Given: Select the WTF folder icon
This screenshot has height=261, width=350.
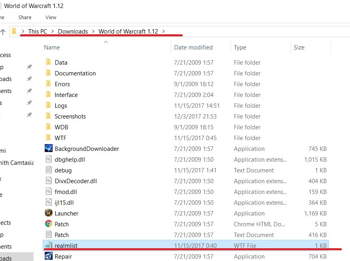Looking at the screenshot, I should tap(48, 138).
